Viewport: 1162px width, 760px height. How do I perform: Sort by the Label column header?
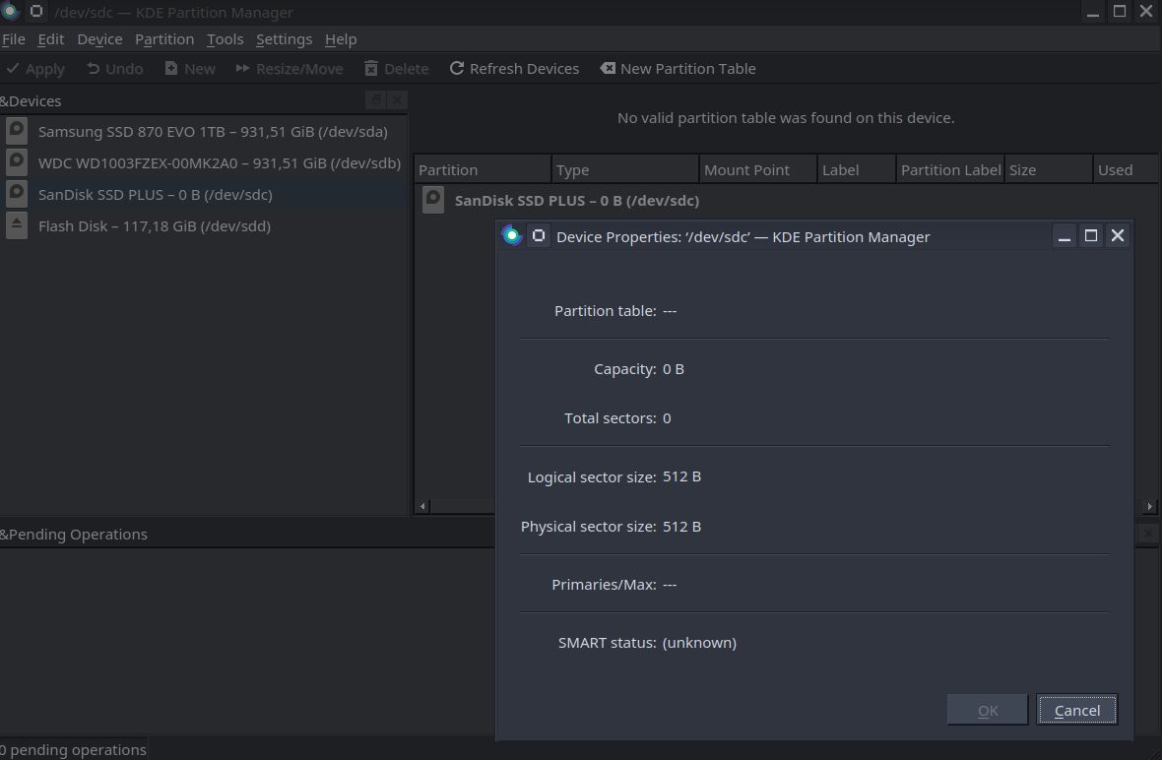[x=856, y=169]
